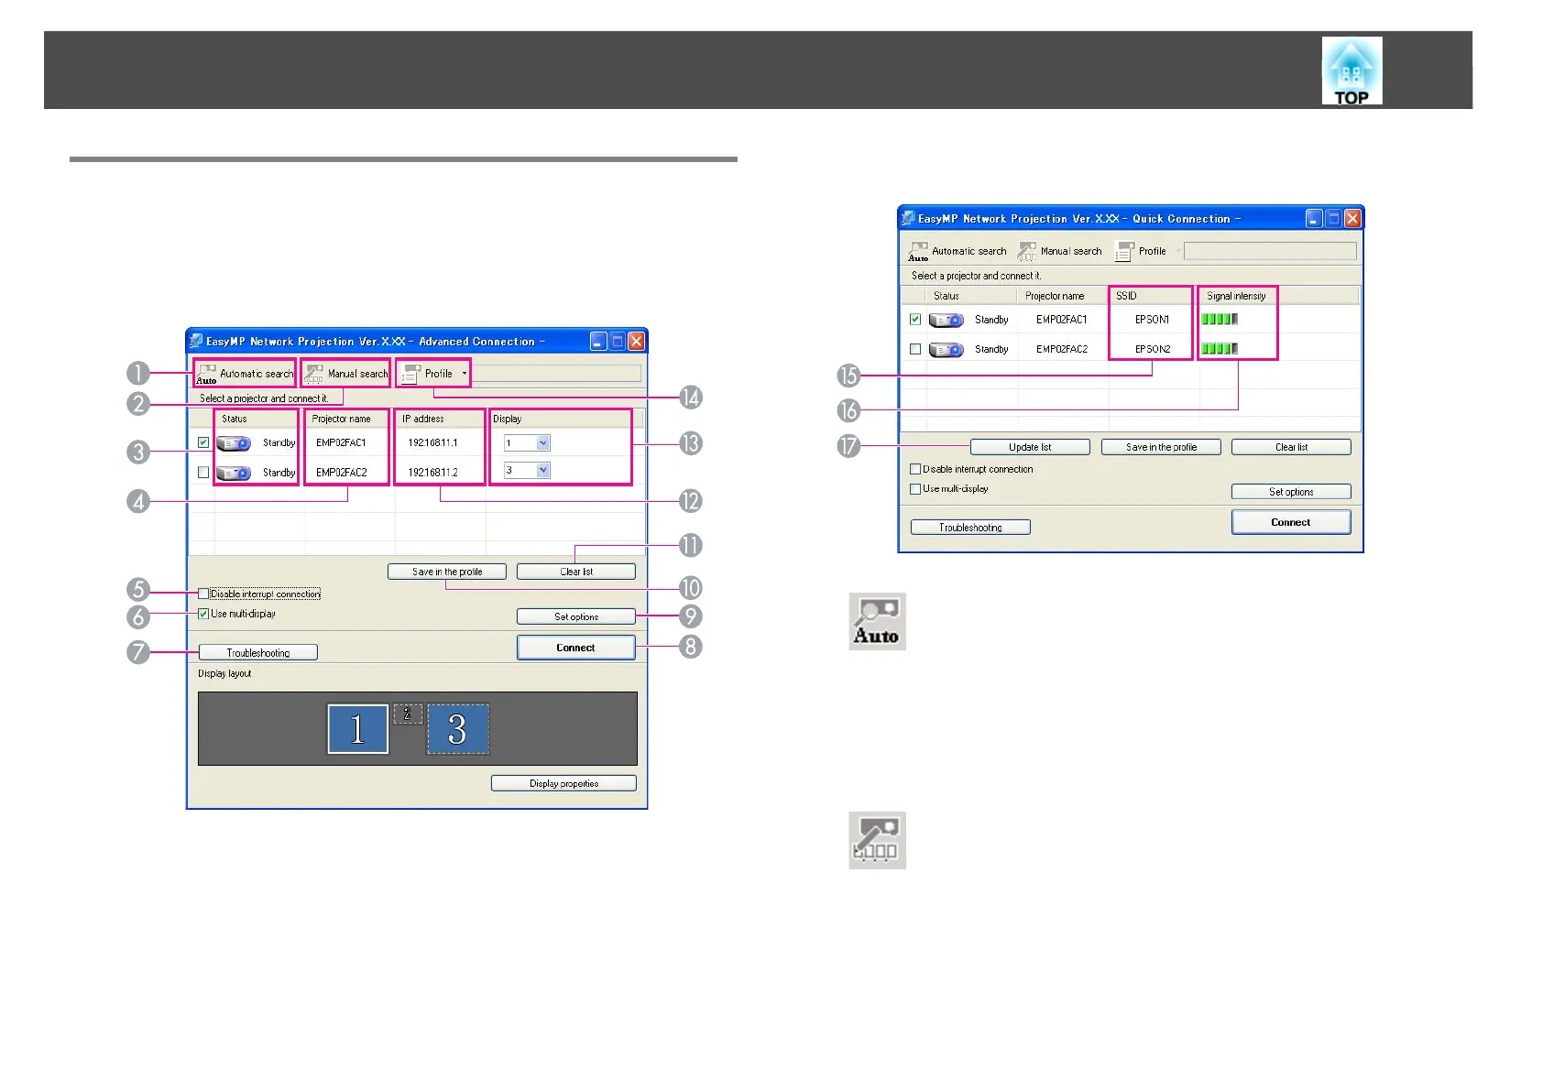The image size is (1543, 1090).
Task: Select display 2 in the Display layout
Action: (x=408, y=714)
